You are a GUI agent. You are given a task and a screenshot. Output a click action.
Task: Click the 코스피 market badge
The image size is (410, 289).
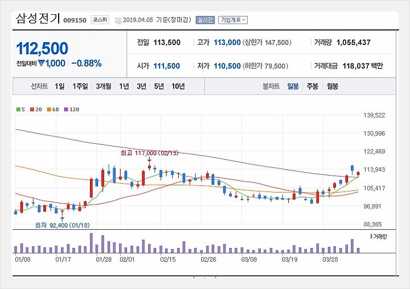[x=100, y=20]
